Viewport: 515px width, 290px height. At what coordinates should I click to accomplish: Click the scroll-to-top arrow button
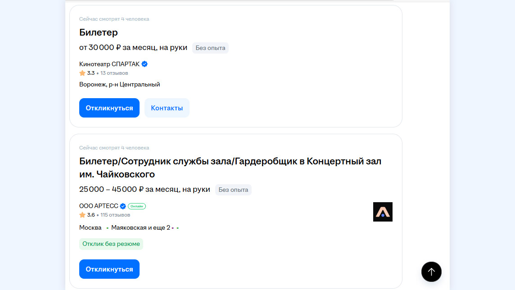pos(431,272)
